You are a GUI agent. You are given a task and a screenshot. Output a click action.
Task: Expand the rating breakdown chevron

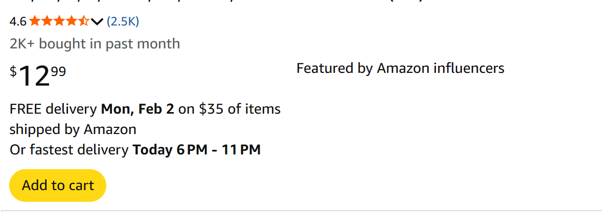[x=97, y=21]
